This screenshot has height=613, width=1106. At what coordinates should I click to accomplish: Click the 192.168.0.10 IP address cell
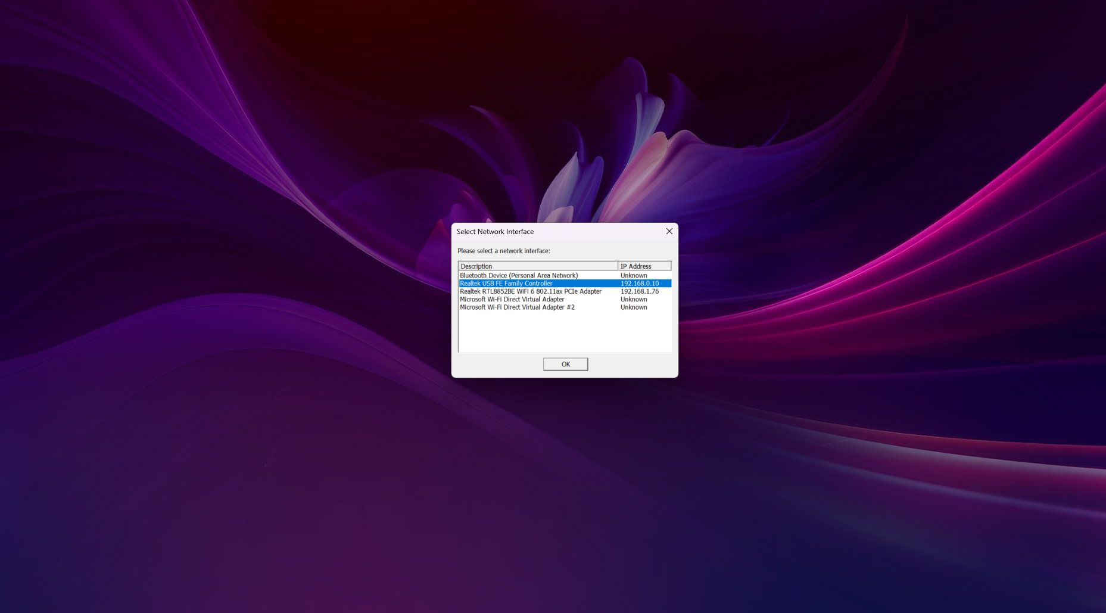coord(639,284)
